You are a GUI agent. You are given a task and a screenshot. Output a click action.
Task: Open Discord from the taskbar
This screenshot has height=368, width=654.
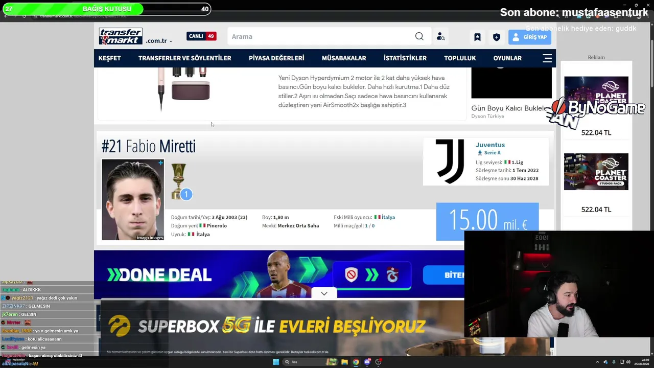pos(367,362)
